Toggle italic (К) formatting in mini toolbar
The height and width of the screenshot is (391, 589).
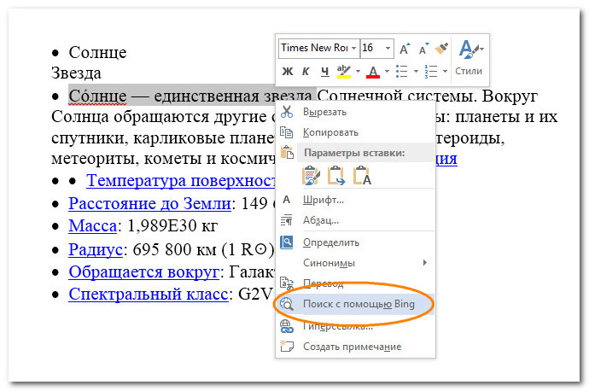pyautogui.click(x=306, y=71)
